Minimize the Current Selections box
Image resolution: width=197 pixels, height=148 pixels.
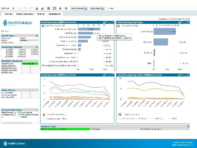pyautogui.click(x=37, y=110)
